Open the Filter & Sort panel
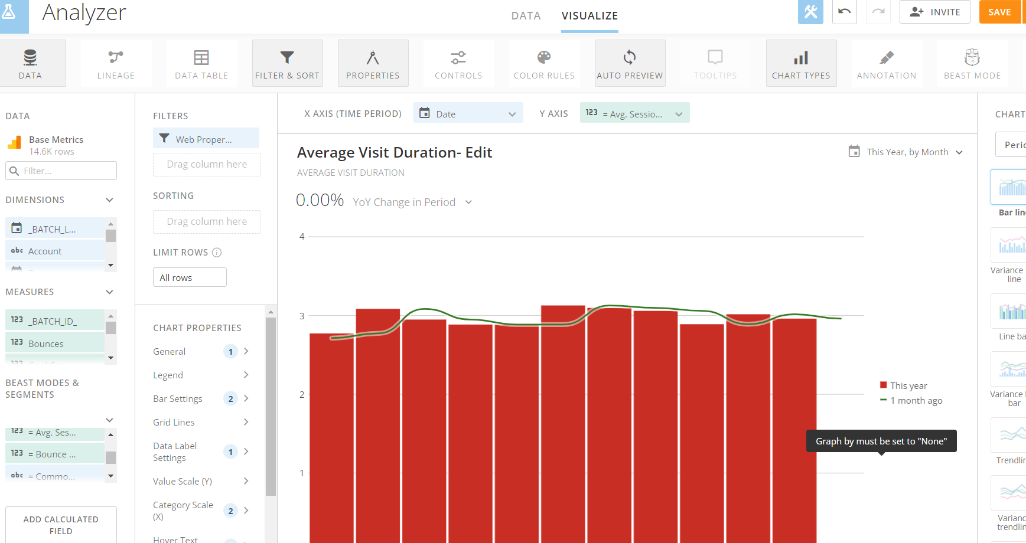This screenshot has height=543, width=1026. pyautogui.click(x=288, y=63)
